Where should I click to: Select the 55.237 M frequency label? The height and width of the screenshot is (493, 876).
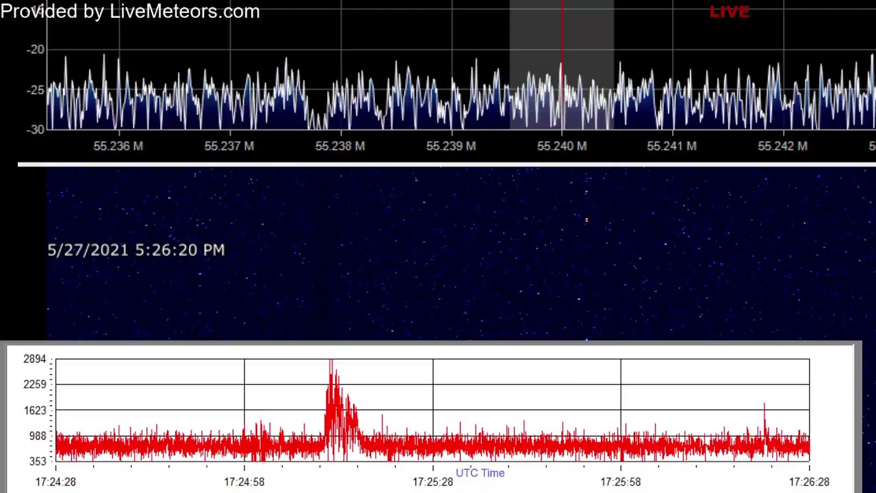(229, 146)
